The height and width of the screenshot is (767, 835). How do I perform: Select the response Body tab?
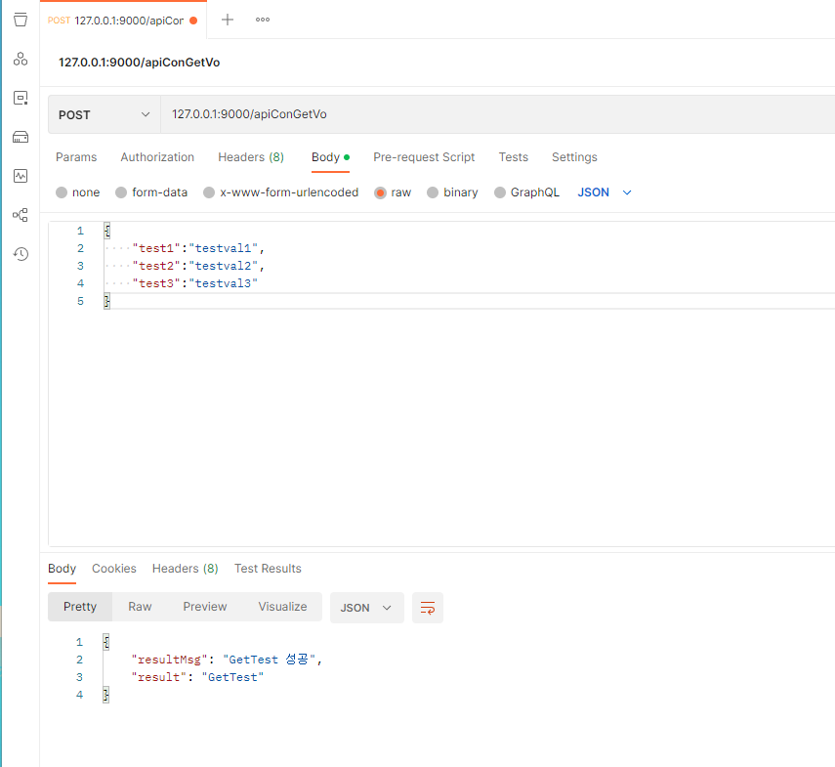coord(62,569)
